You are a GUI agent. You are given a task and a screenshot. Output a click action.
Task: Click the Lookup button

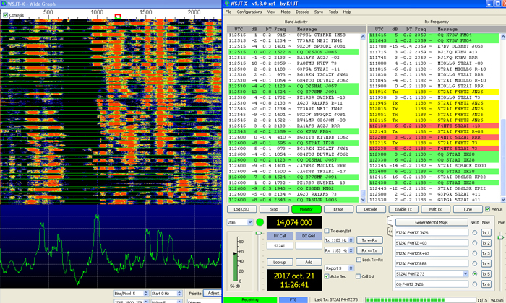point(280,262)
